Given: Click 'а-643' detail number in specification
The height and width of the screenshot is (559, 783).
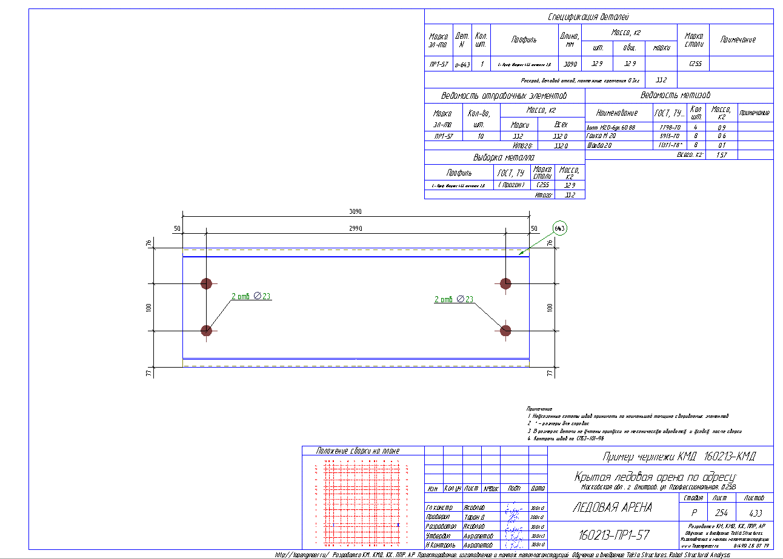Looking at the screenshot, I should click(462, 64).
